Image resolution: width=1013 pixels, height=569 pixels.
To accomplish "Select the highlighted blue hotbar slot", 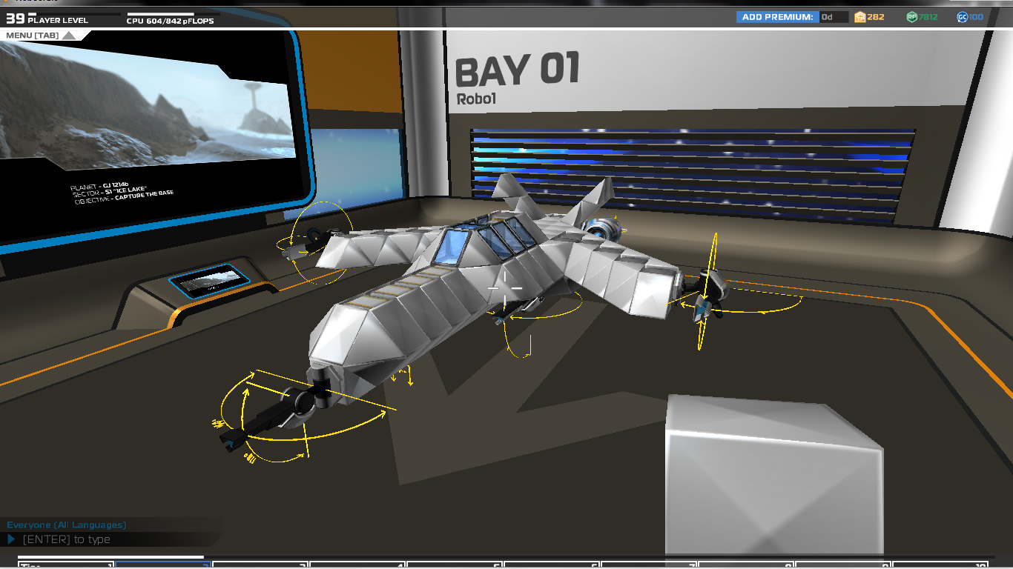I will tap(163, 565).
